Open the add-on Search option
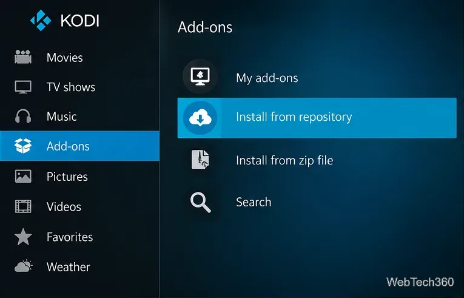This screenshot has width=464, height=298. point(317,202)
